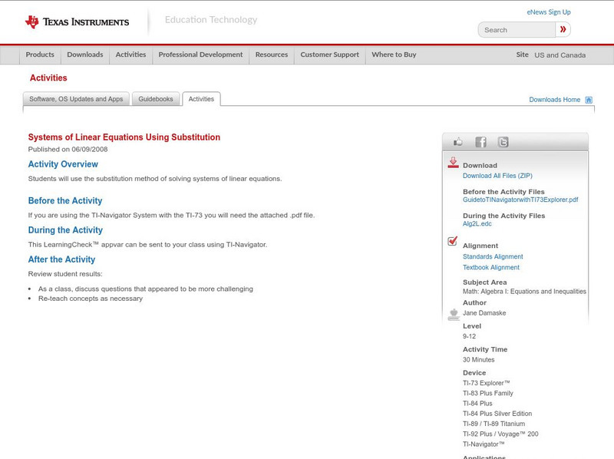Click the 30 Minutes activity time value
This screenshot has height=459, width=614.
(x=478, y=359)
